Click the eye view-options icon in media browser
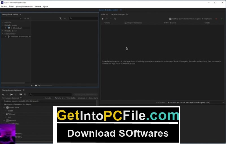The height and width of the screenshot is (144, 226). [x=65, y=19]
